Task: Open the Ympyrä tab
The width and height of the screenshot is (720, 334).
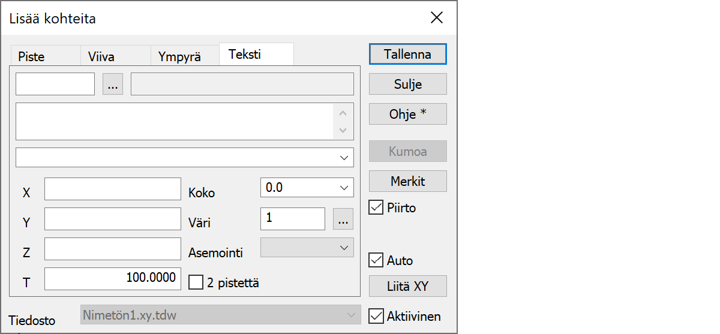Action: click(179, 57)
